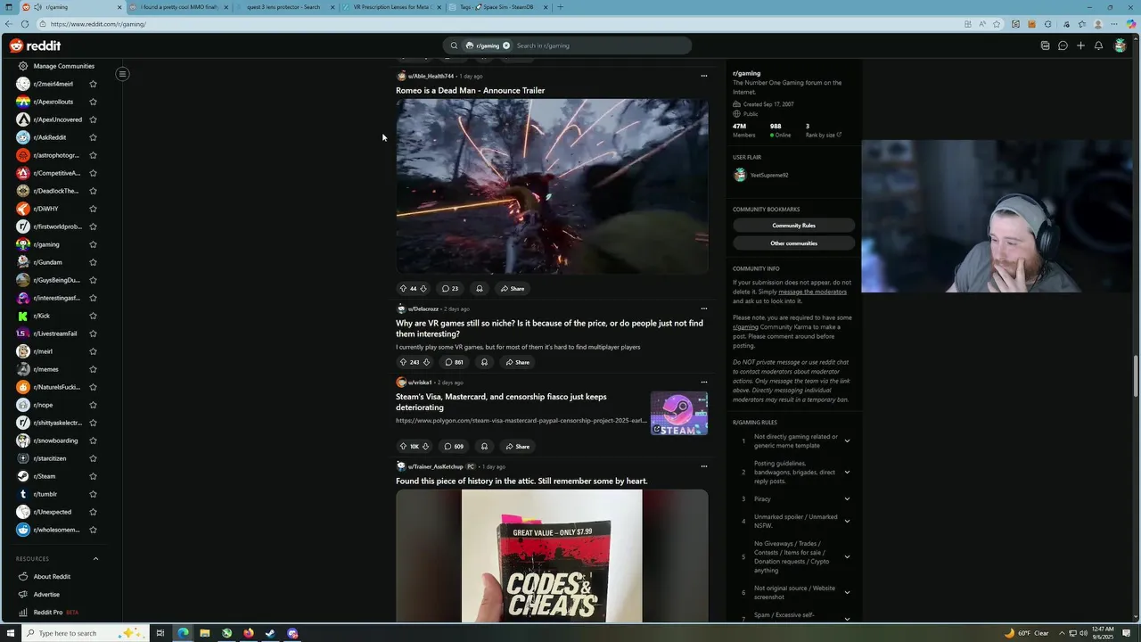The width and height of the screenshot is (1141, 642).
Task: Collapse the left navigation sidebar button
Action: (x=122, y=74)
